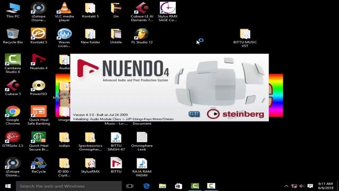Image resolution: width=339 pixels, height=191 pixels.
Task: Select the New folder icon
Action: 90,36
